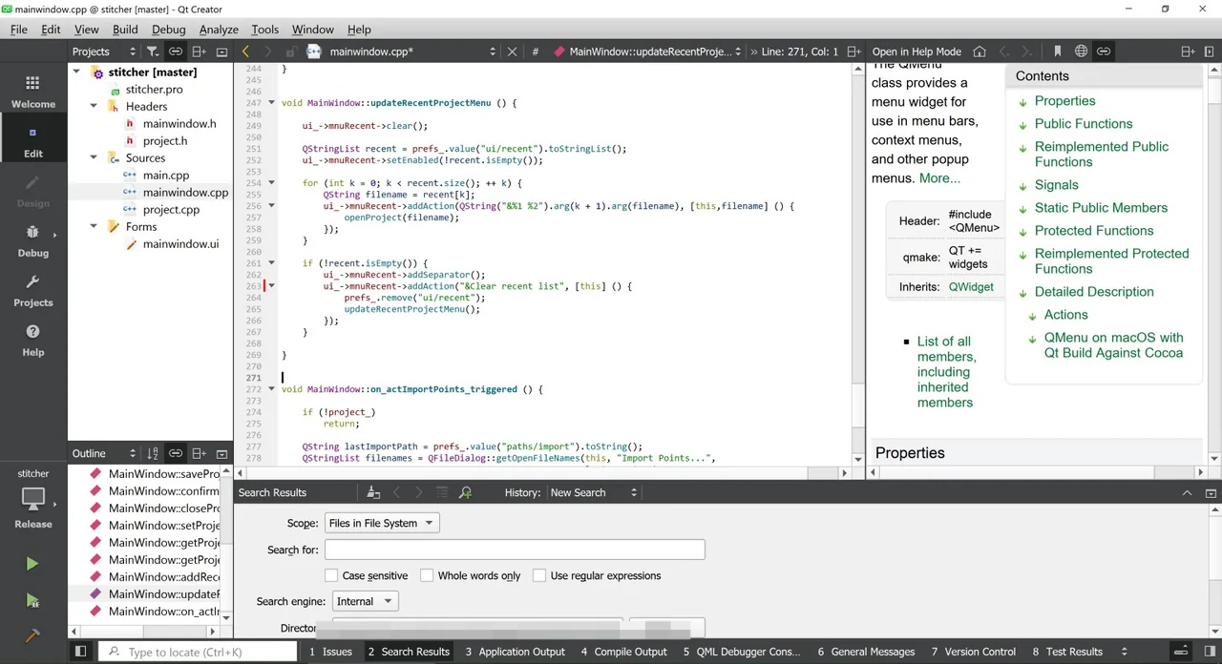Click the green Run button
Screen dimensions: 1222x664
coord(32,564)
